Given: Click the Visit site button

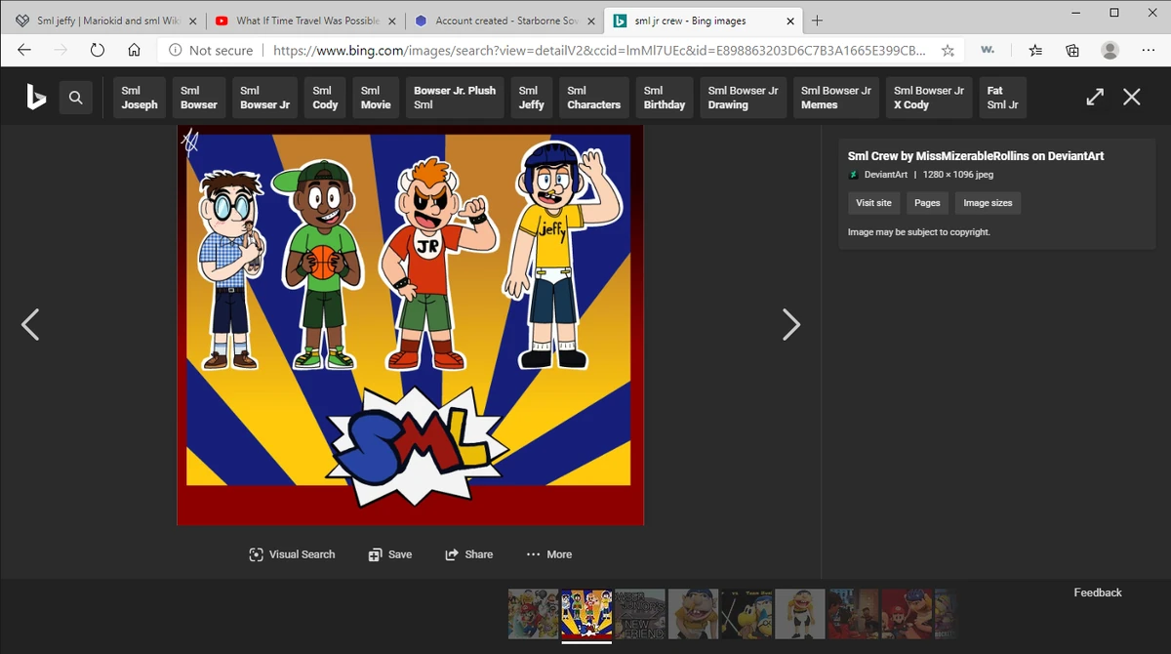Looking at the screenshot, I should [873, 203].
